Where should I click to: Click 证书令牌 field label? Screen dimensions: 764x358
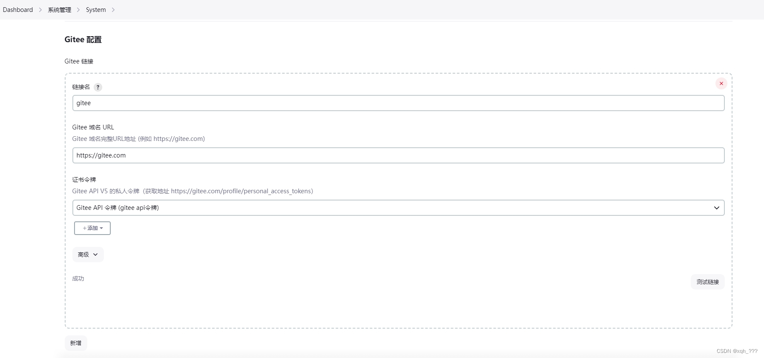pos(84,180)
